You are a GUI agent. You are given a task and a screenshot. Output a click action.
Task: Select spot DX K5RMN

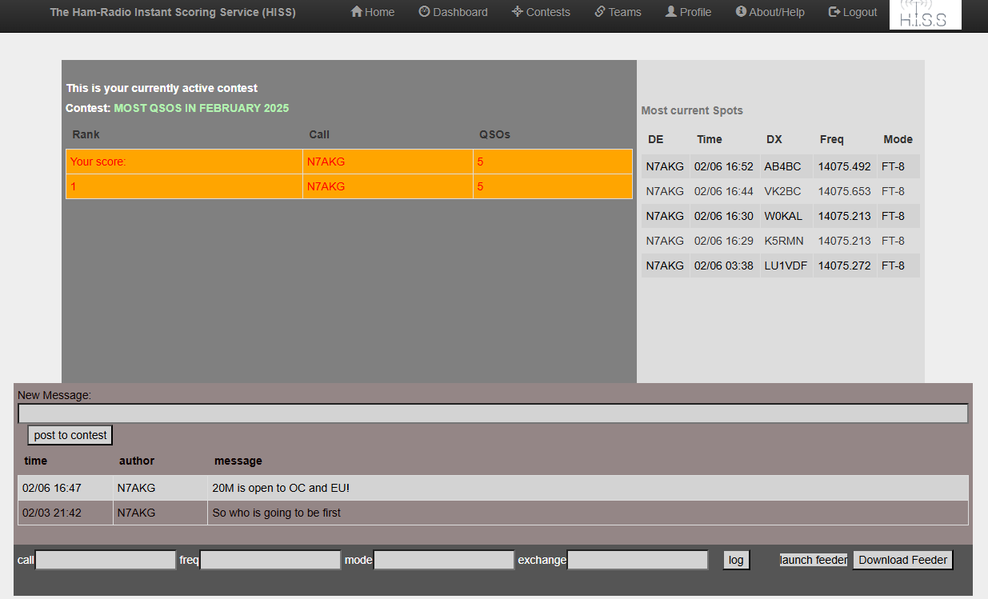click(x=784, y=241)
